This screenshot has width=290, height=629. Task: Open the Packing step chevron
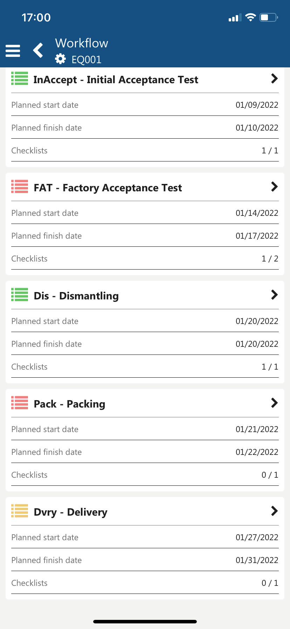point(274,403)
